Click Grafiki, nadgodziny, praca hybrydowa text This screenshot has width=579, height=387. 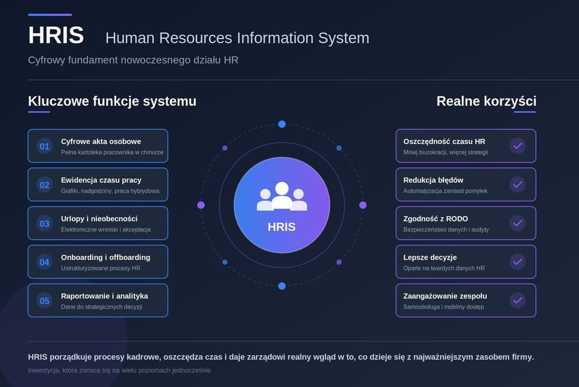110,191
